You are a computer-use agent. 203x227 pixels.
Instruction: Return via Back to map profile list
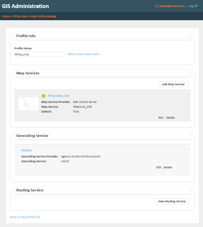click(25, 217)
